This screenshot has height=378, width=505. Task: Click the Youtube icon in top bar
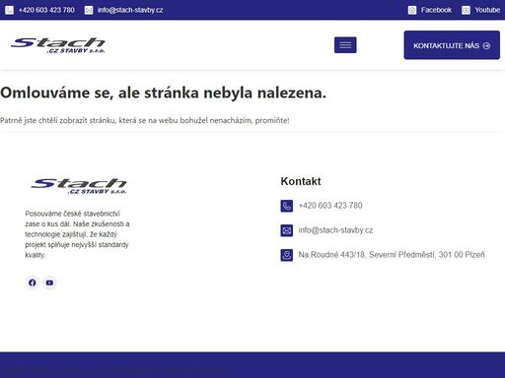click(x=466, y=10)
